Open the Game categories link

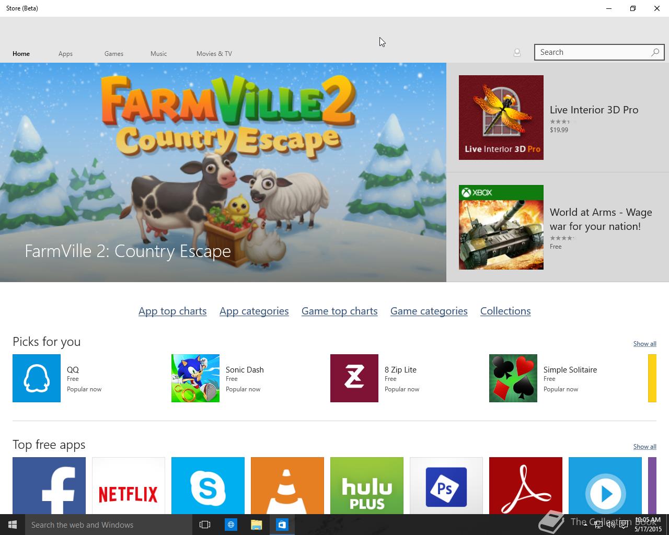429,311
